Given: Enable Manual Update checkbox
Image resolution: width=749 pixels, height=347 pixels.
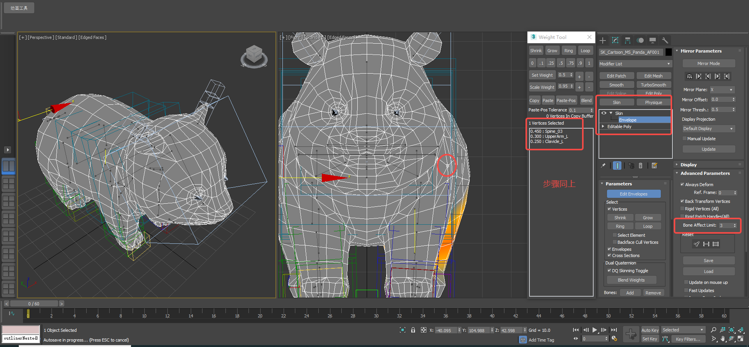Looking at the screenshot, I should coord(685,139).
